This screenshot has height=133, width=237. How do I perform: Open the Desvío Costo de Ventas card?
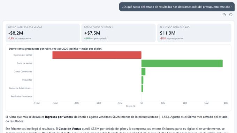click(x=118, y=33)
